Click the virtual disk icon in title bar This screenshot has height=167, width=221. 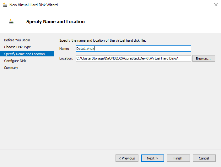pos(5,5)
